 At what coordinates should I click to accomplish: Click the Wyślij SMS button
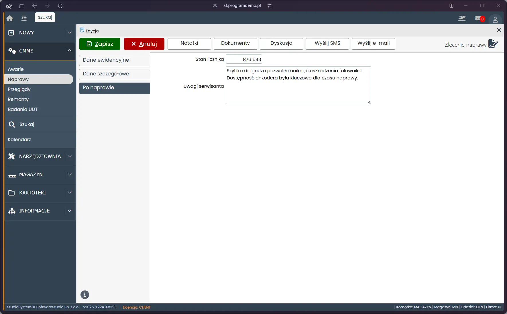tap(327, 44)
